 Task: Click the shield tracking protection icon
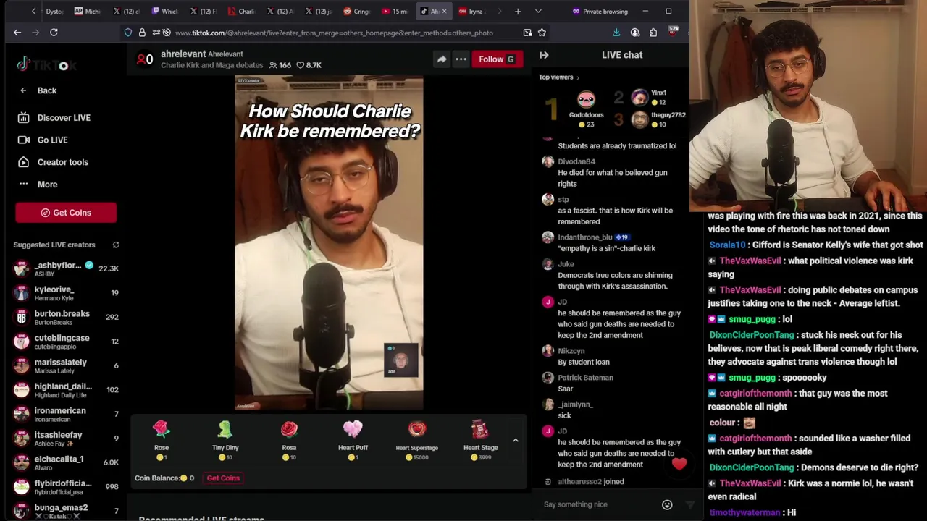click(x=128, y=33)
